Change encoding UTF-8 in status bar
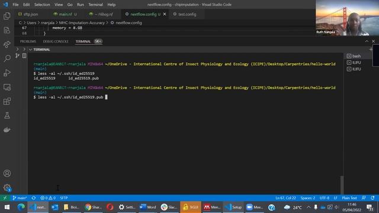 [x=325, y=198]
